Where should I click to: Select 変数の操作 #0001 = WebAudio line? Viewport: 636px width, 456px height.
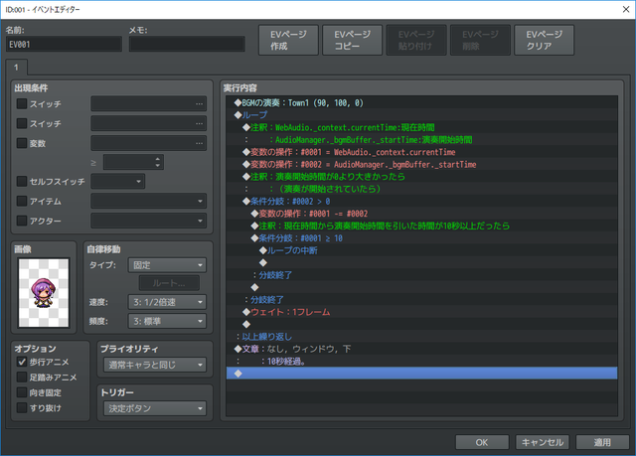pos(421,152)
